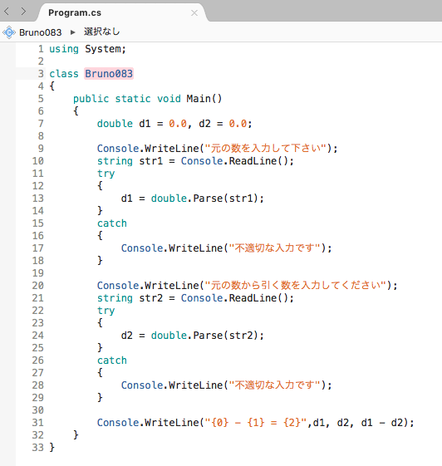Screen dimensions: 442x466
Task: Click first 0.0 literal on line 7
Action: pyautogui.click(x=178, y=124)
